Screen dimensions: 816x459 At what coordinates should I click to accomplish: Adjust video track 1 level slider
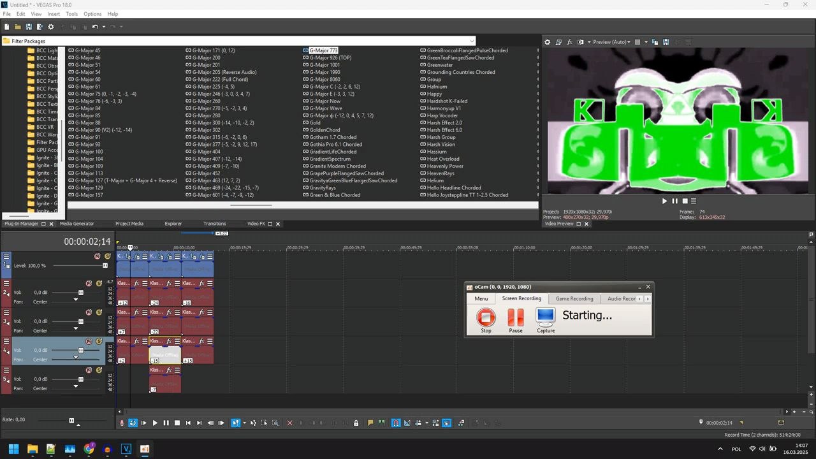[x=105, y=265]
